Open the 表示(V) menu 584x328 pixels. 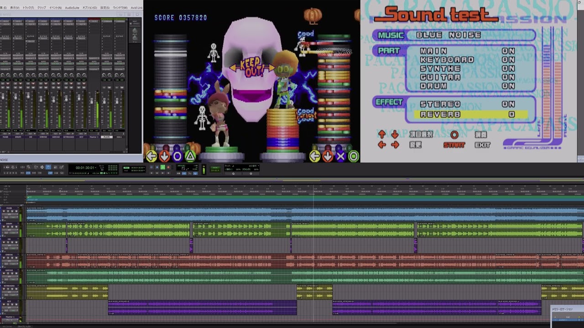coord(15,8)
